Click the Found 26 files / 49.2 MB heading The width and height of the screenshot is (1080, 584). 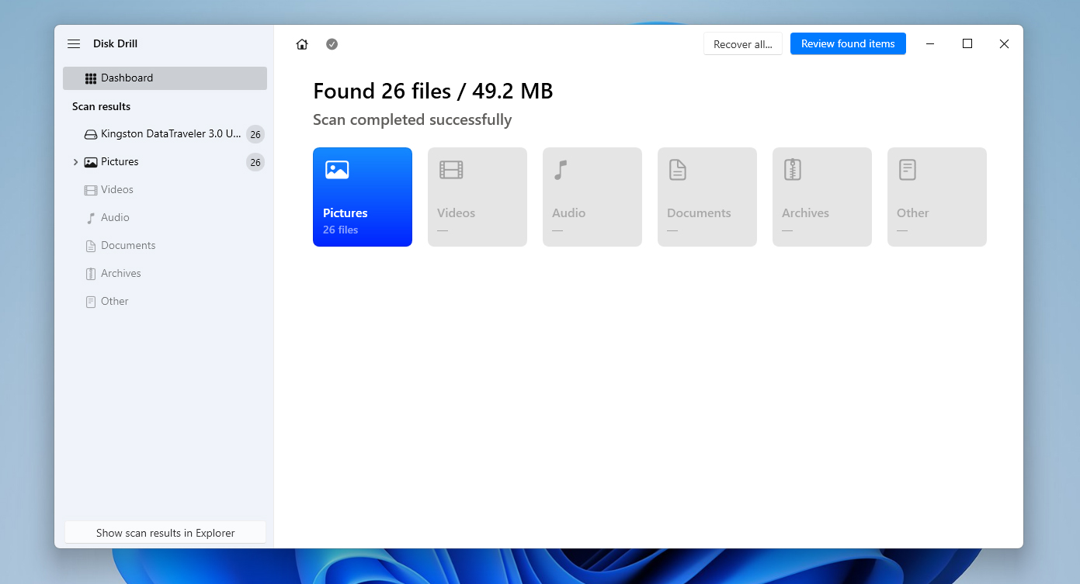coord(433,91)
